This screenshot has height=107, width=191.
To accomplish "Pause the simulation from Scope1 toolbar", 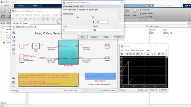I will (x=131, y=54).
